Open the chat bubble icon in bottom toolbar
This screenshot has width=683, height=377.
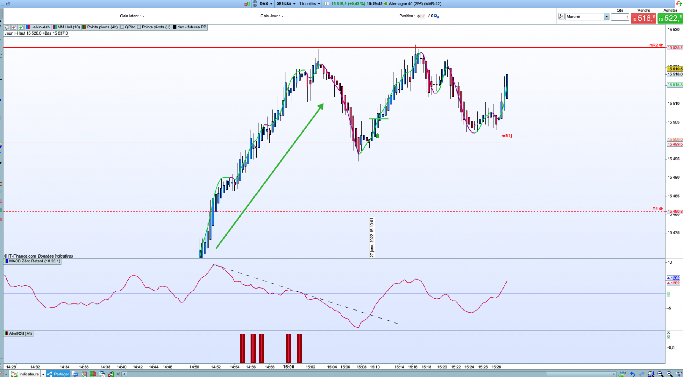[75, 374]
